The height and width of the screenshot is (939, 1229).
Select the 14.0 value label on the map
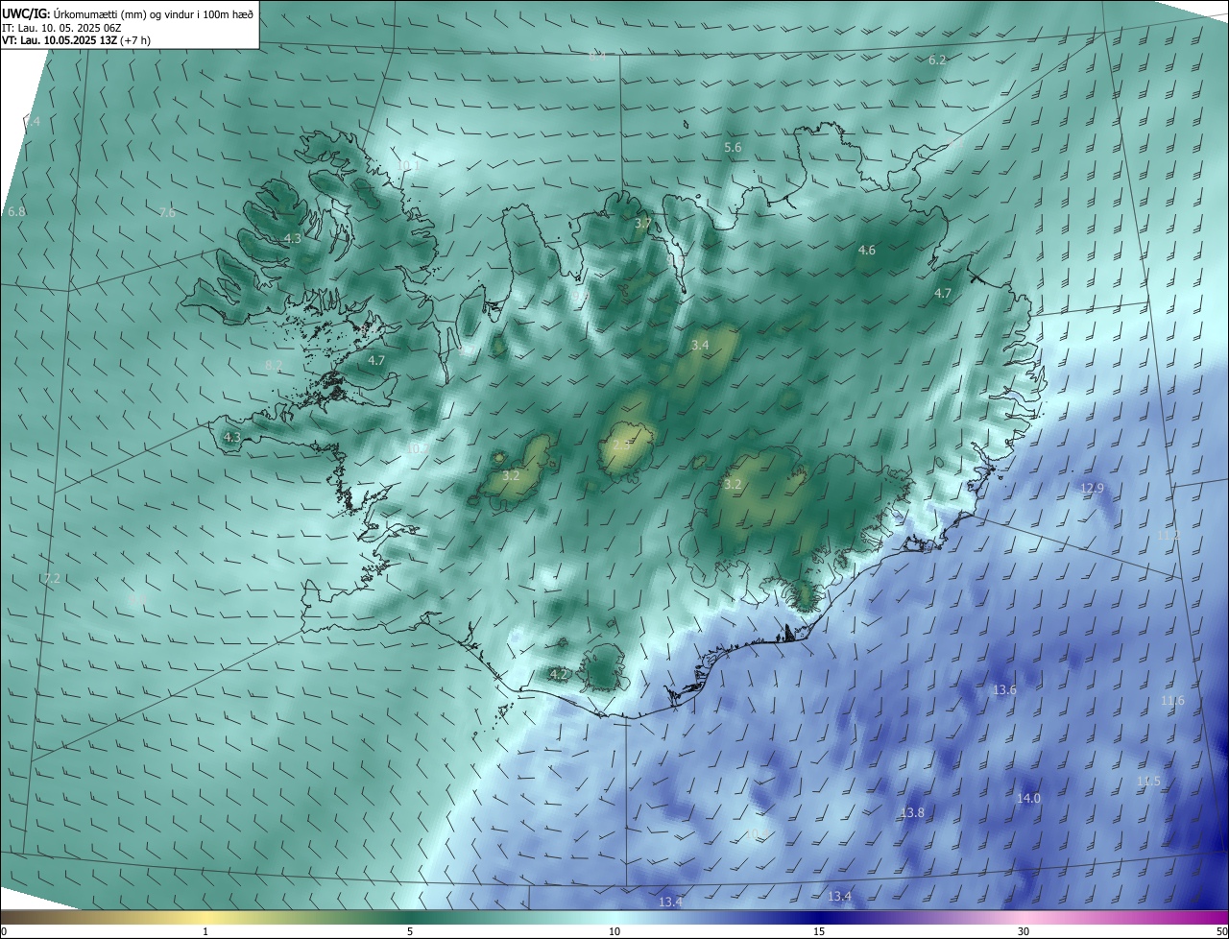[x=1028, y=799]
